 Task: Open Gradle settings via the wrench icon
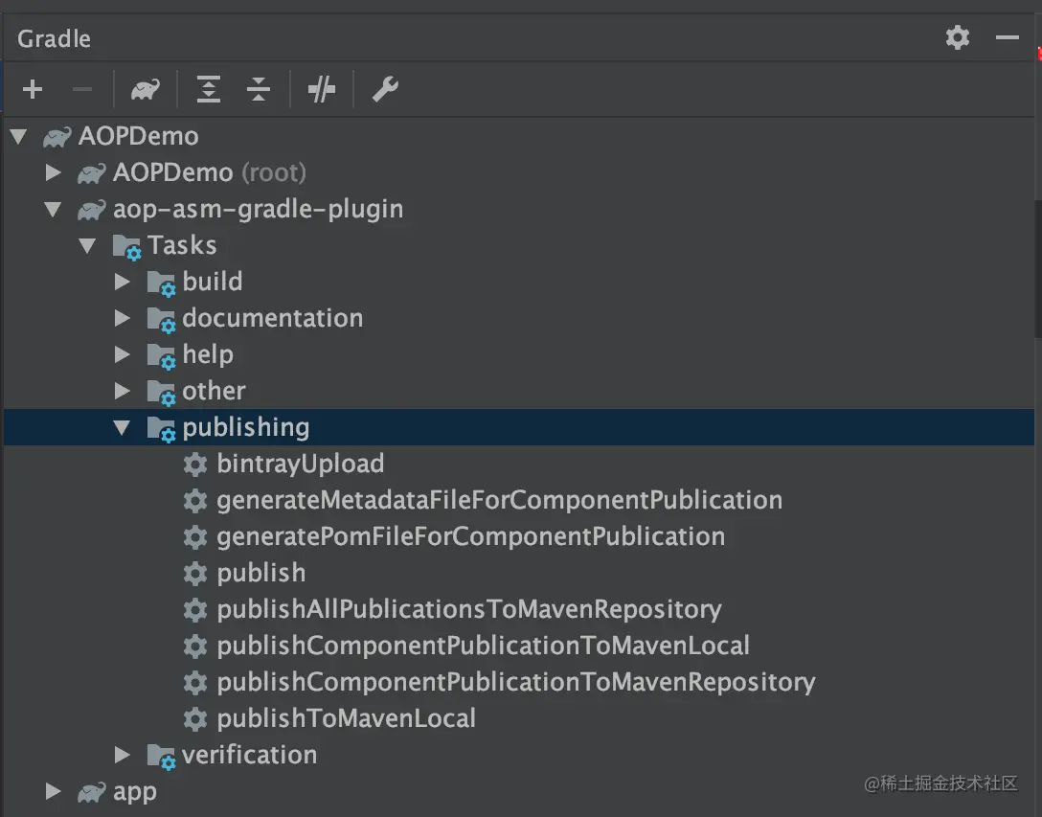385,89
